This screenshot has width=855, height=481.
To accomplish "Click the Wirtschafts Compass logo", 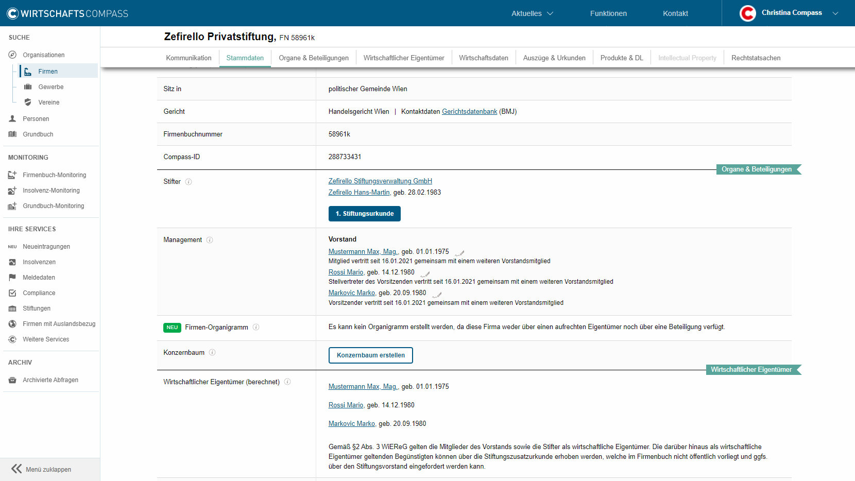I will [x=67, y=13].
